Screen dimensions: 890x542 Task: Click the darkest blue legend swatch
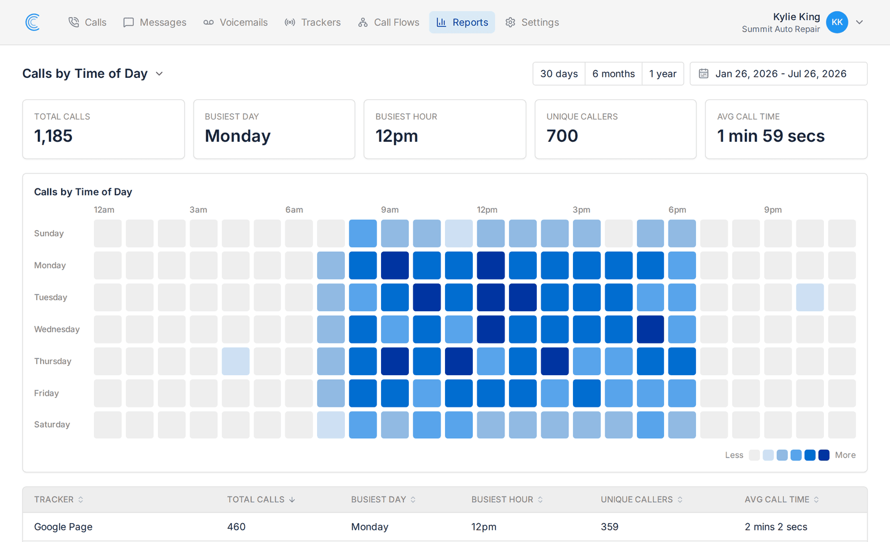click(824, 455)
